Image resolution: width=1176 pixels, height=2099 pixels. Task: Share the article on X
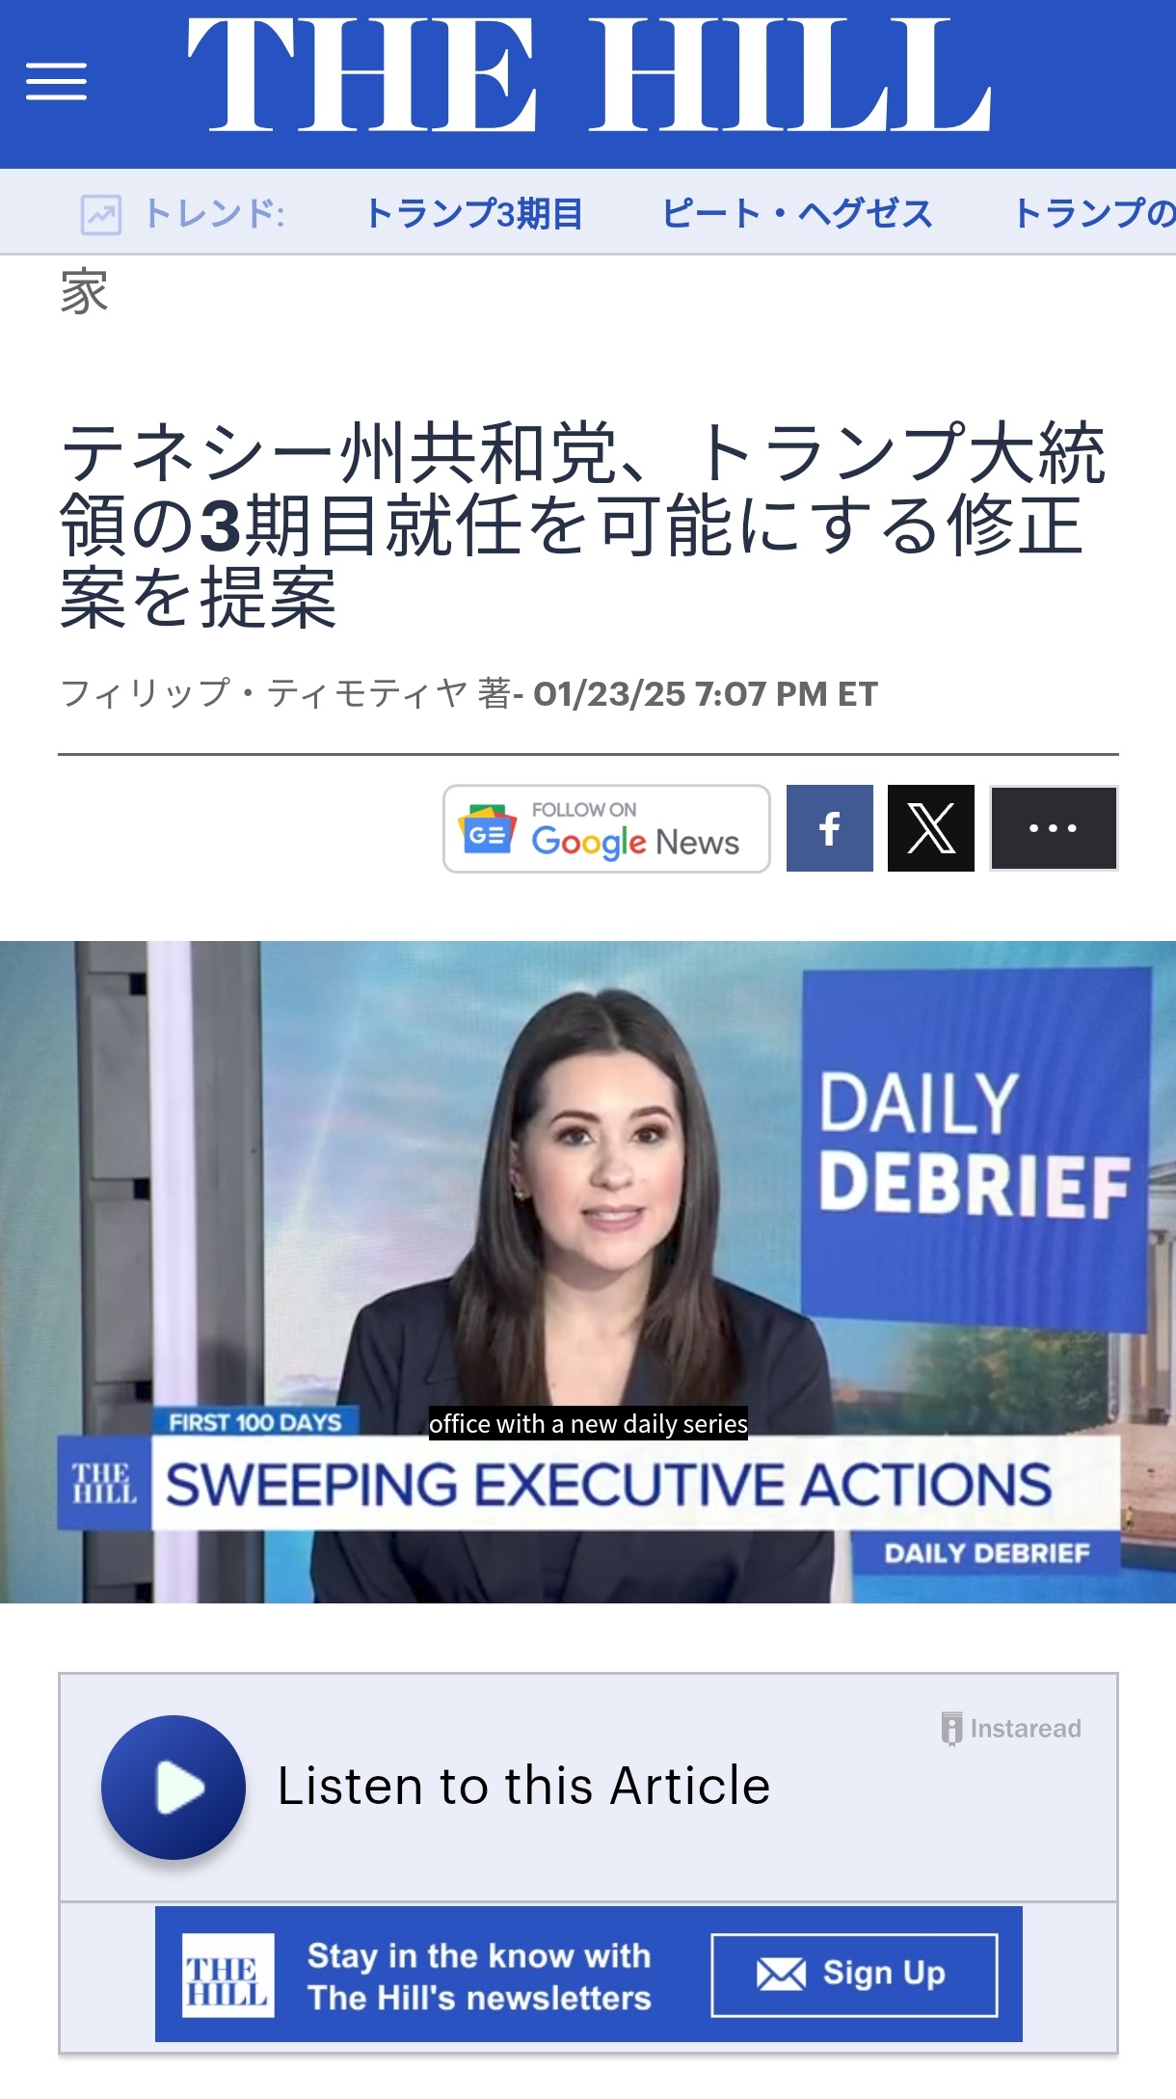pos(931,828)
